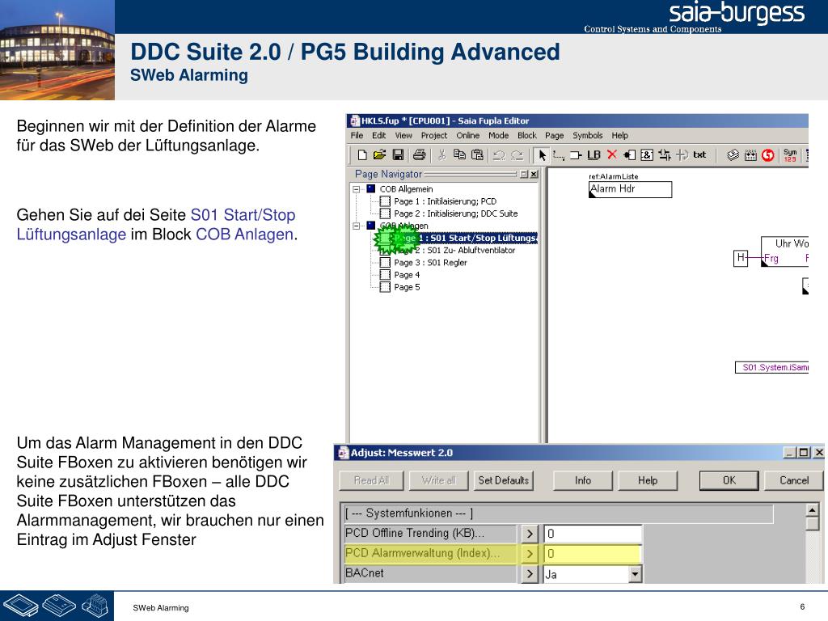Click the red circular online icon
This screenshot has height=621, width=828.
coord(768,155)
